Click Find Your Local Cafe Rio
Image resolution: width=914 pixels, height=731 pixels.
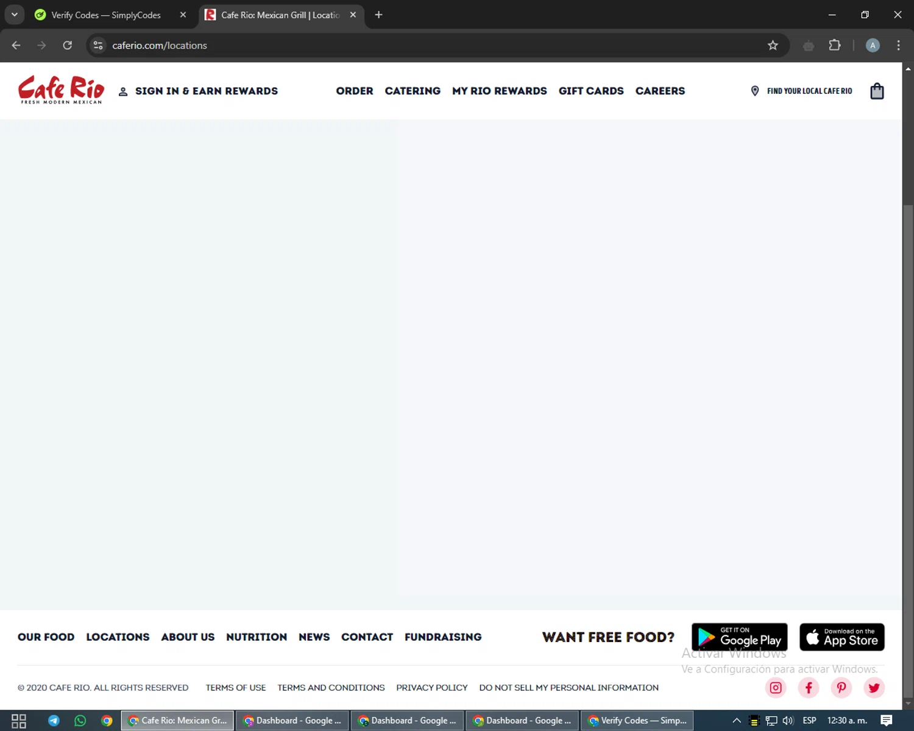[x=801, y=91]
